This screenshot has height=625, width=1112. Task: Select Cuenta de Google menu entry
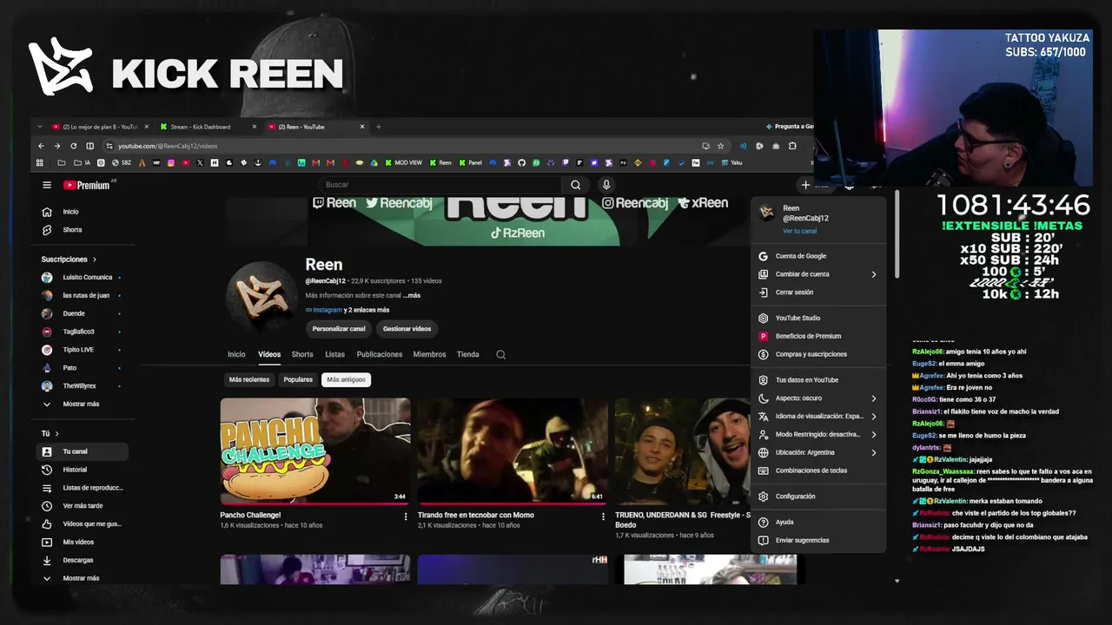(817, 256)
